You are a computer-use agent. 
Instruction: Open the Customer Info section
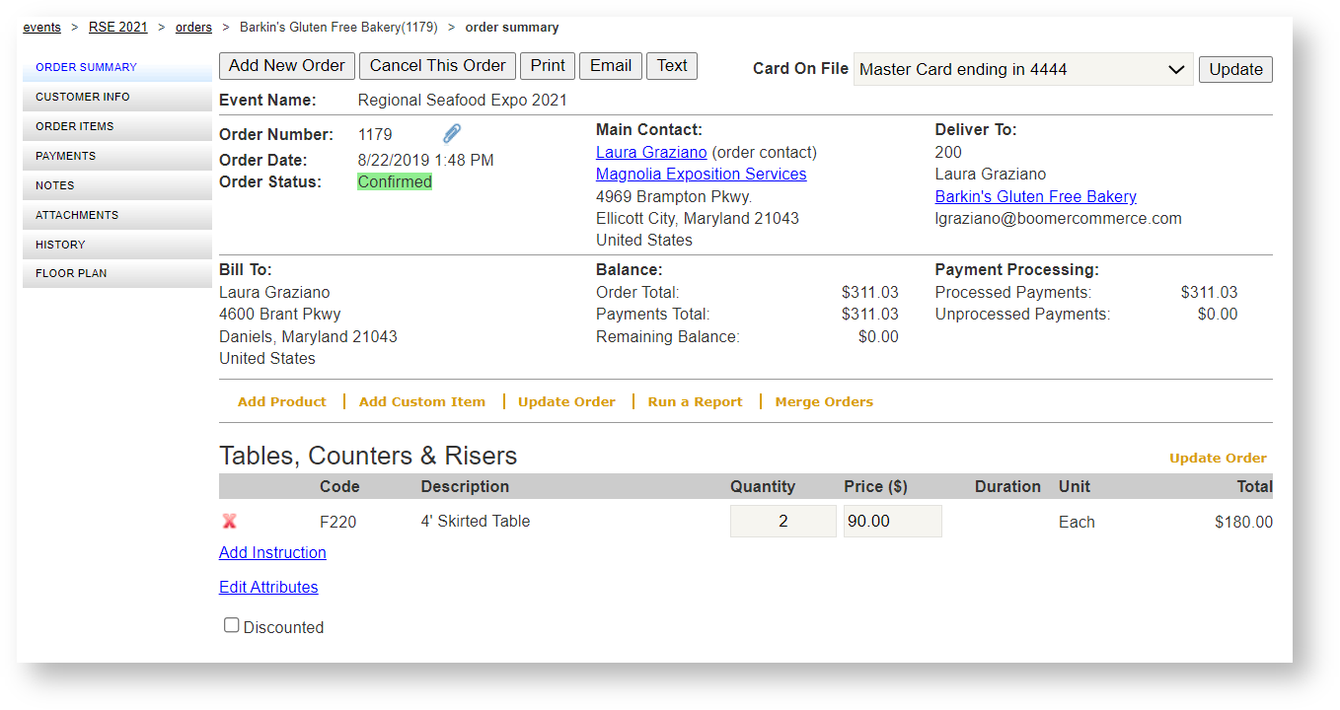point(81,97)
